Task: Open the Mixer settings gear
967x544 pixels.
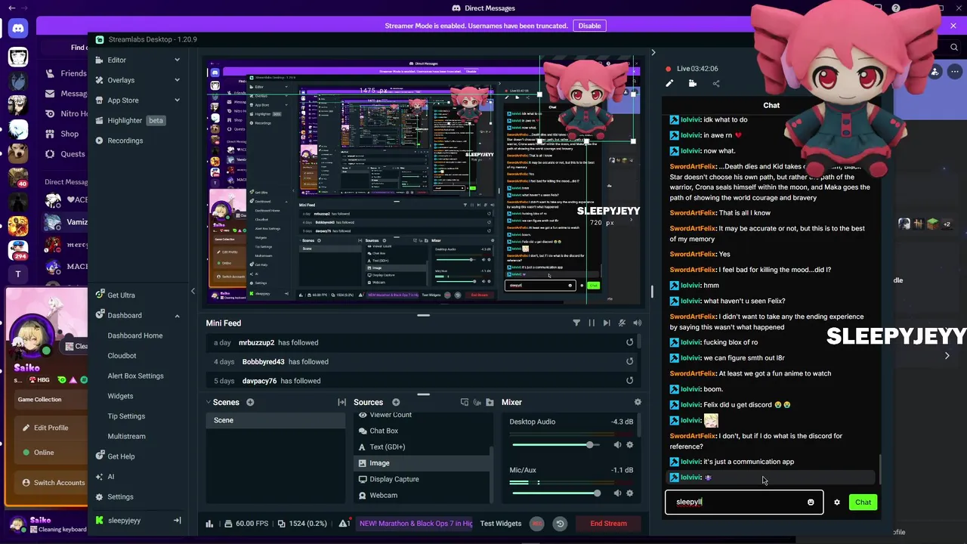Action: pyautogui.click(x=638, y=402)
